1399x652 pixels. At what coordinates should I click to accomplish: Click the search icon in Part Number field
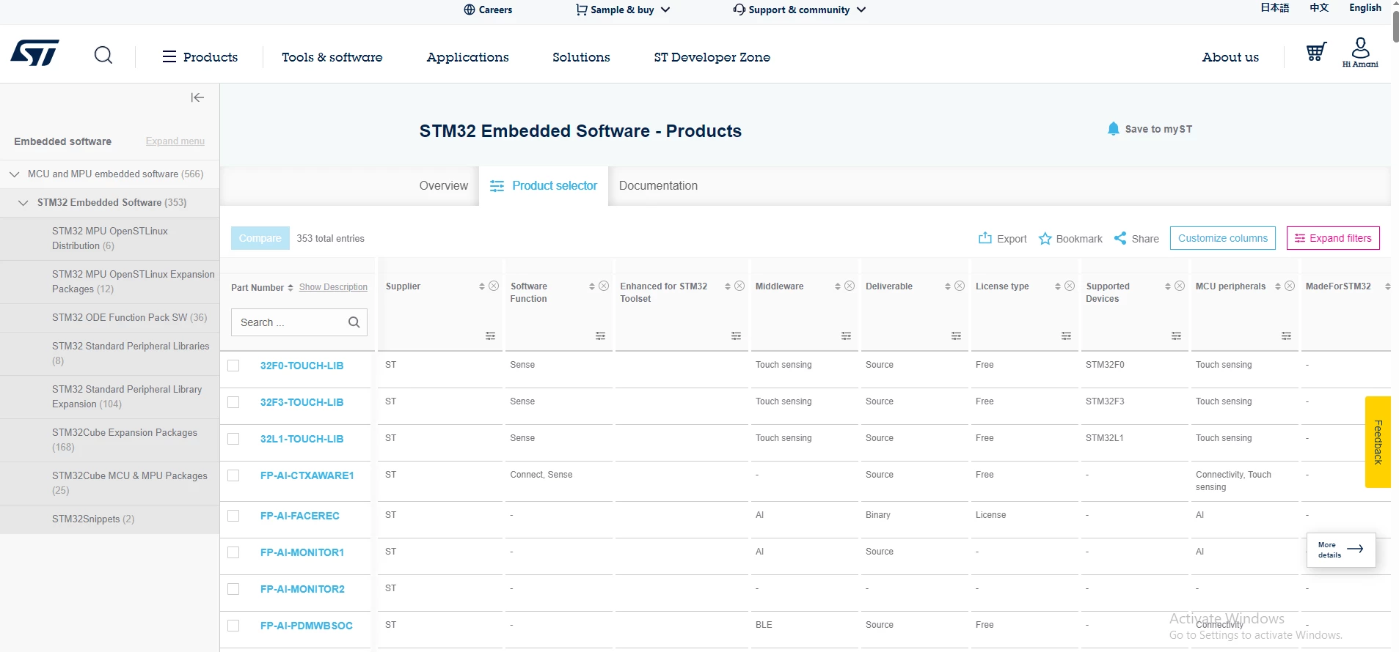pos(354,322)
